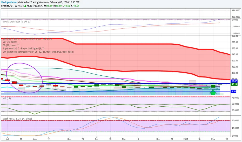Click the -20.0000 MACD axis value
Screen dimensions: 242x142
coord(236,34)
